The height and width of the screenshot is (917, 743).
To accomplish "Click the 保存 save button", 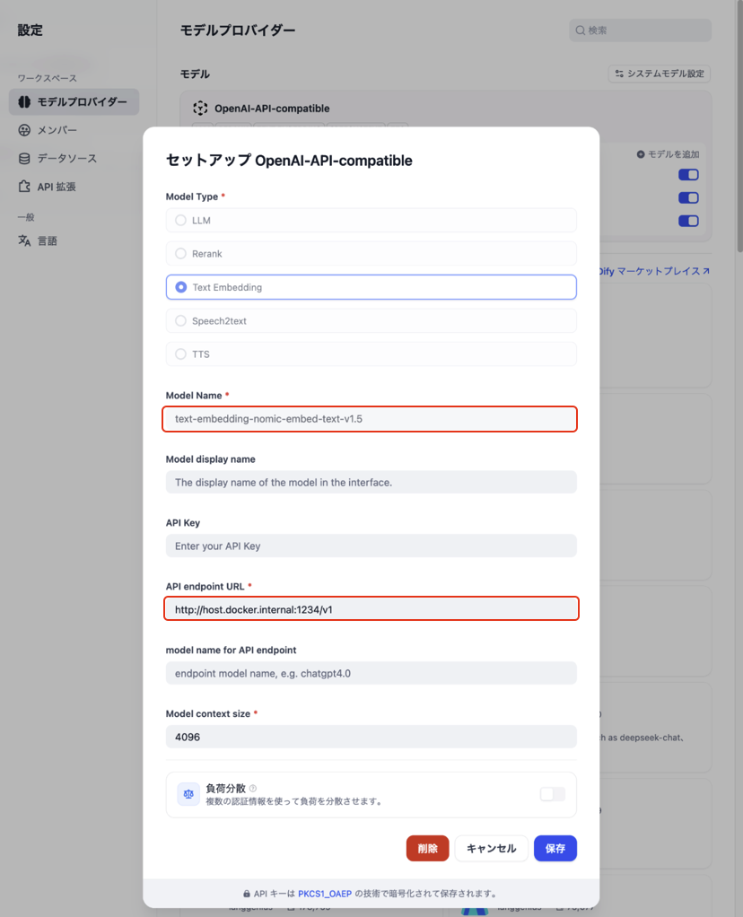I will point(555,848).
